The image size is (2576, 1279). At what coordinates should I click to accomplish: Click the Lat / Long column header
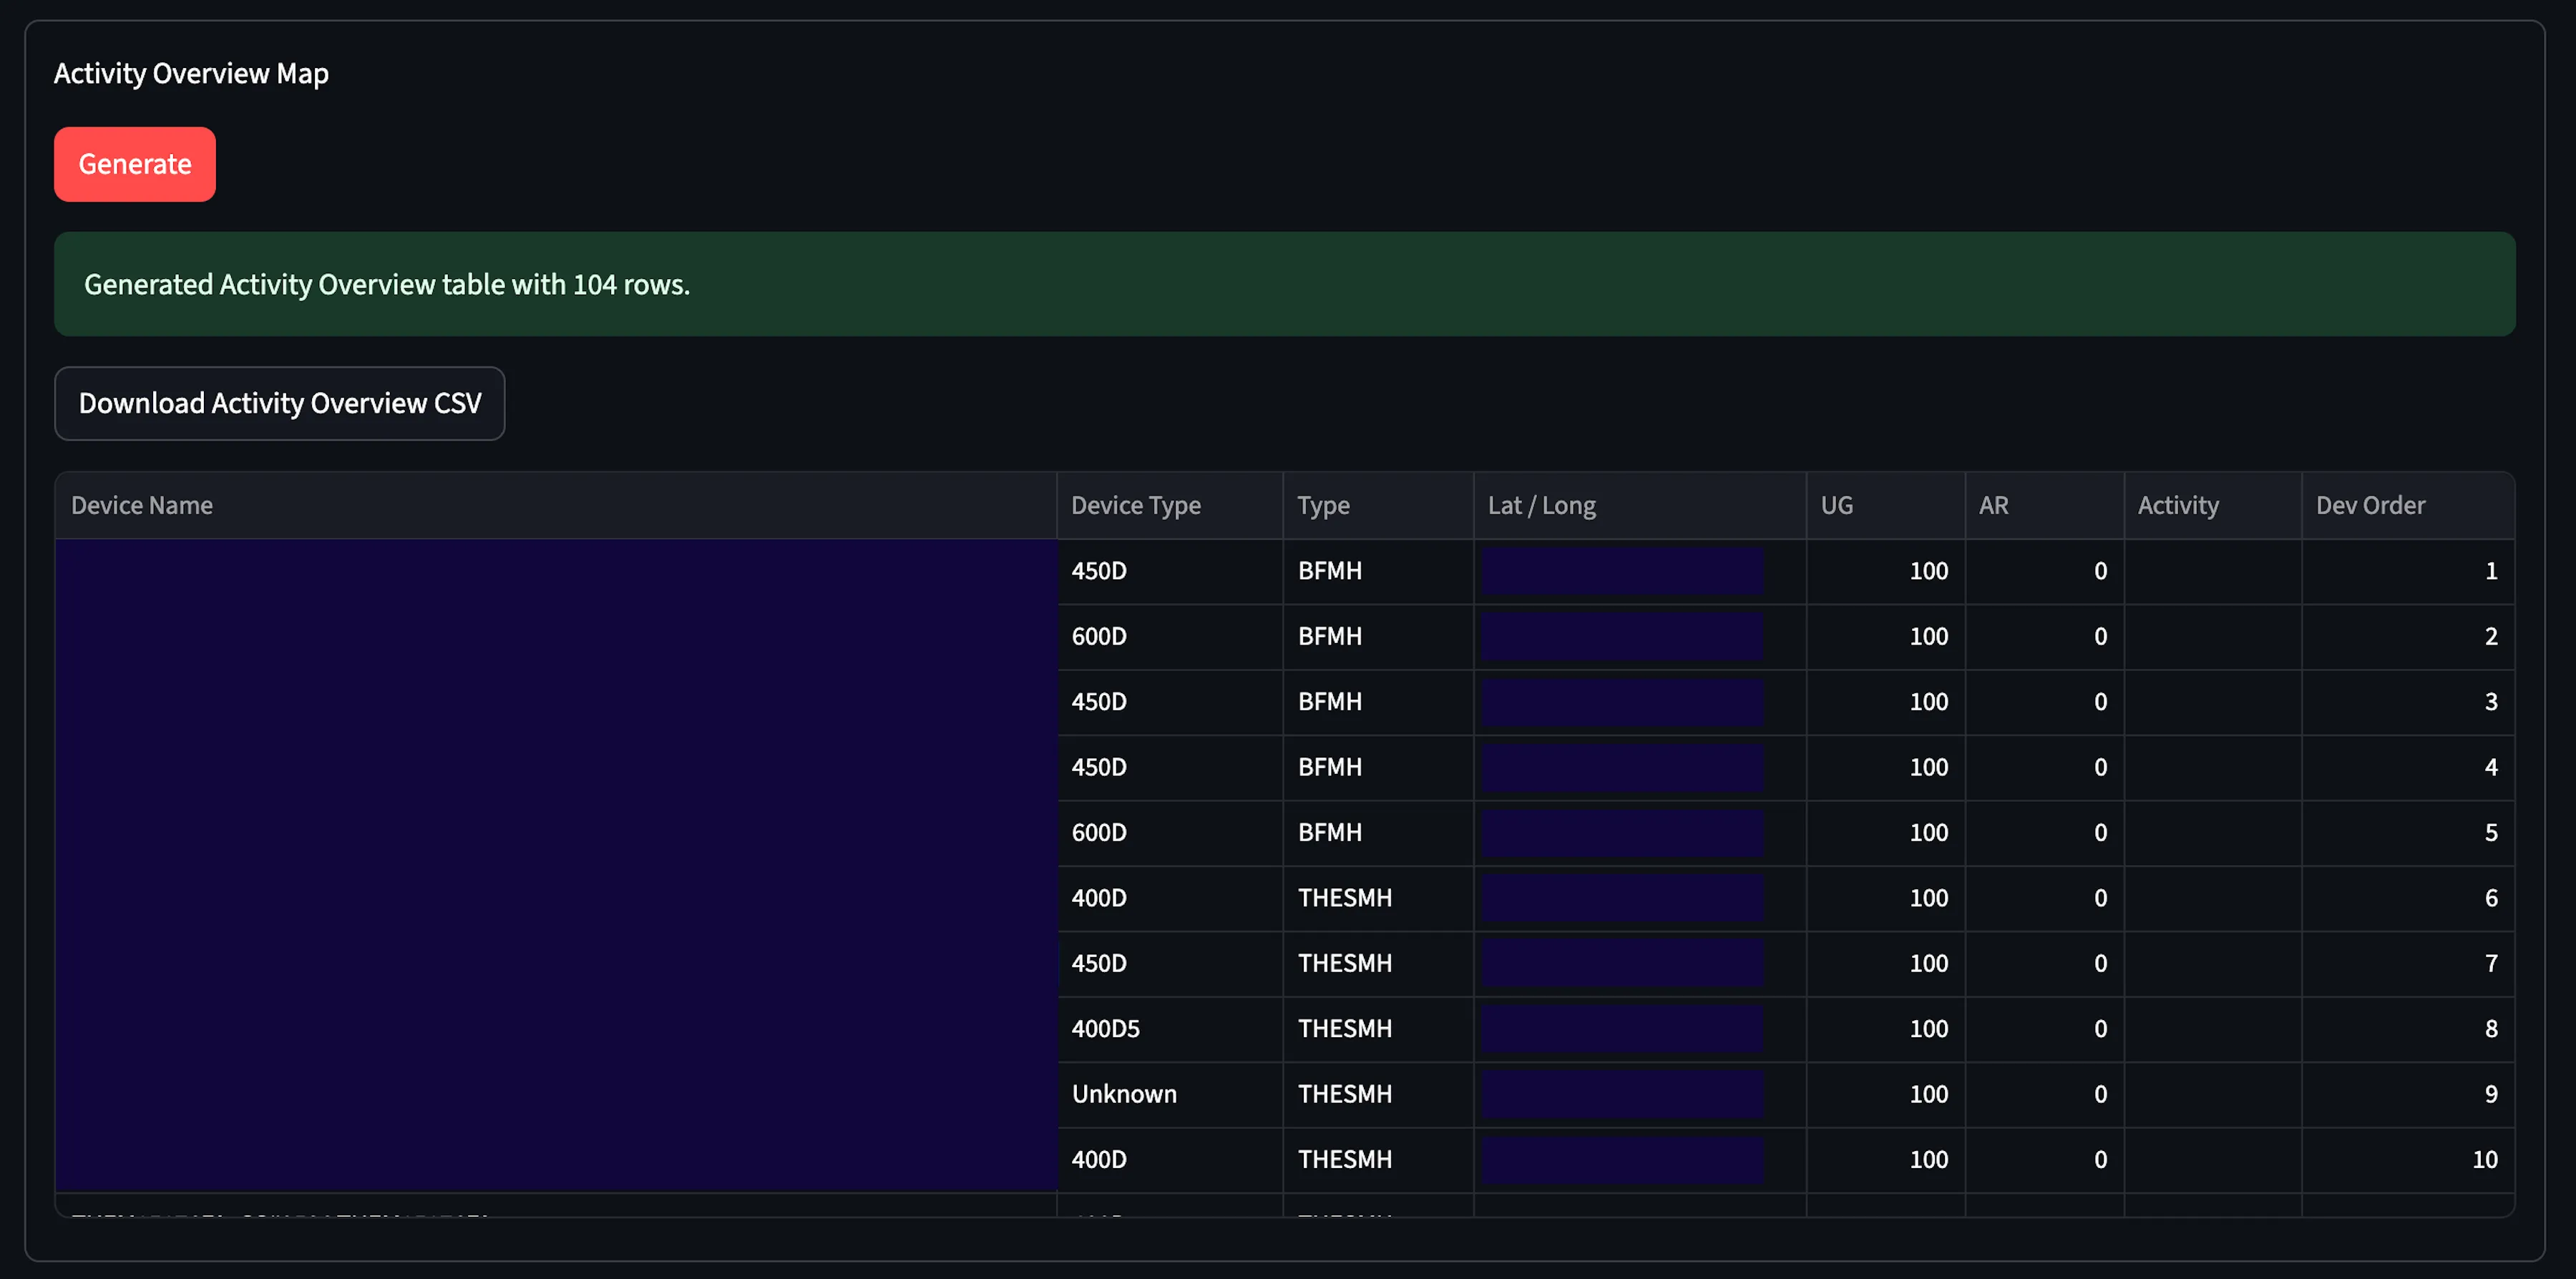(1541, 505)
